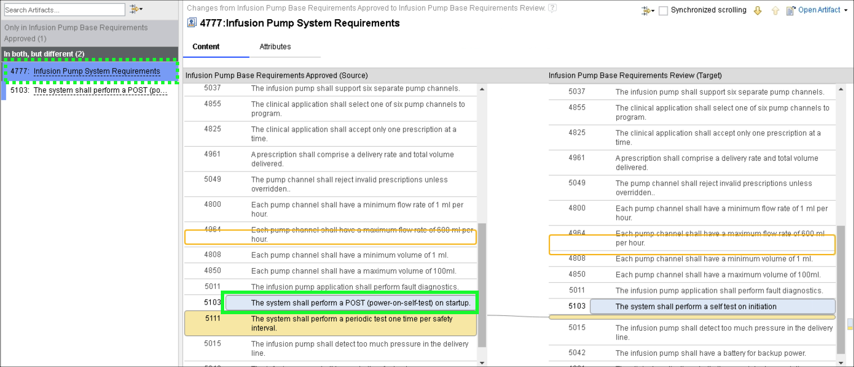Open the 5103 system shall perform POST link
This screenshot has width=854, height=367.
(x=100, y=90)
